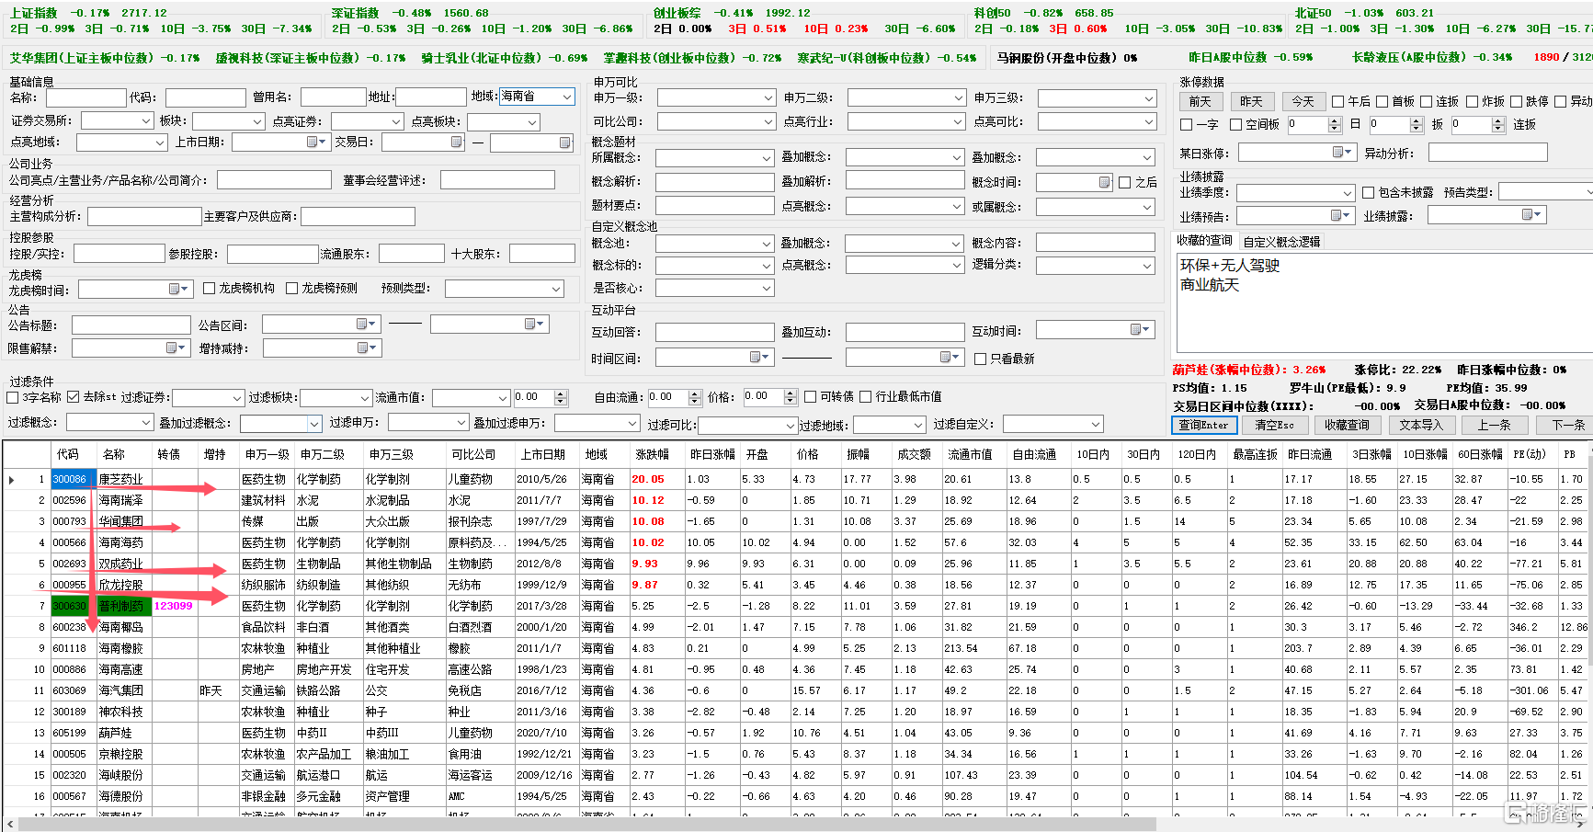Open the 过滤概念 dropdown
The height and width of the screenshot is (832, 1593).
click(109, 422)
